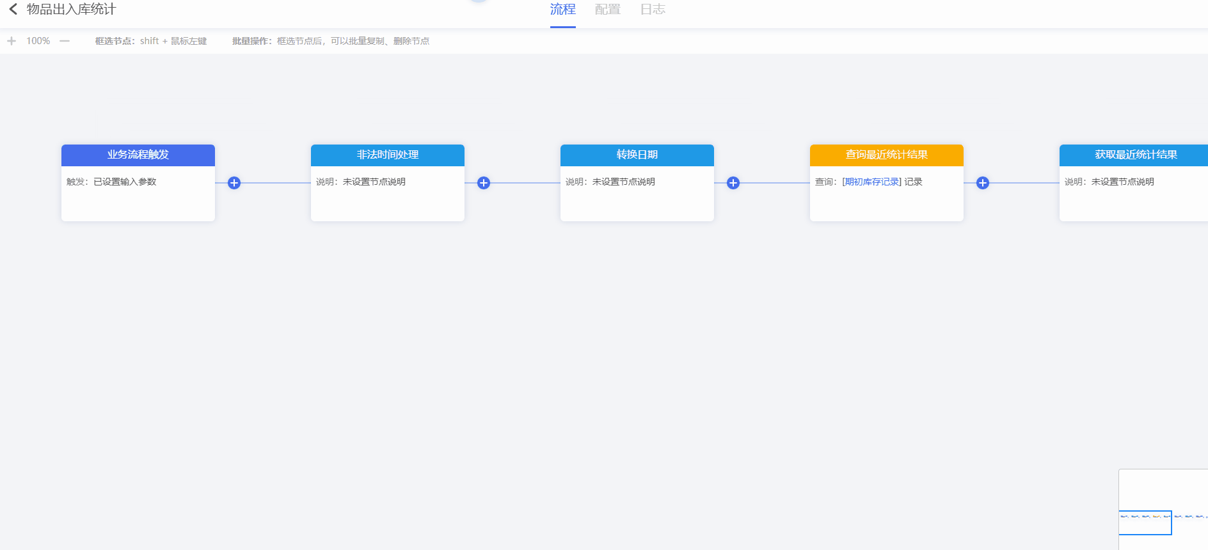Select the orange 查询最近统计结果 node header
1208x550 pixels.
coord(887,155)
